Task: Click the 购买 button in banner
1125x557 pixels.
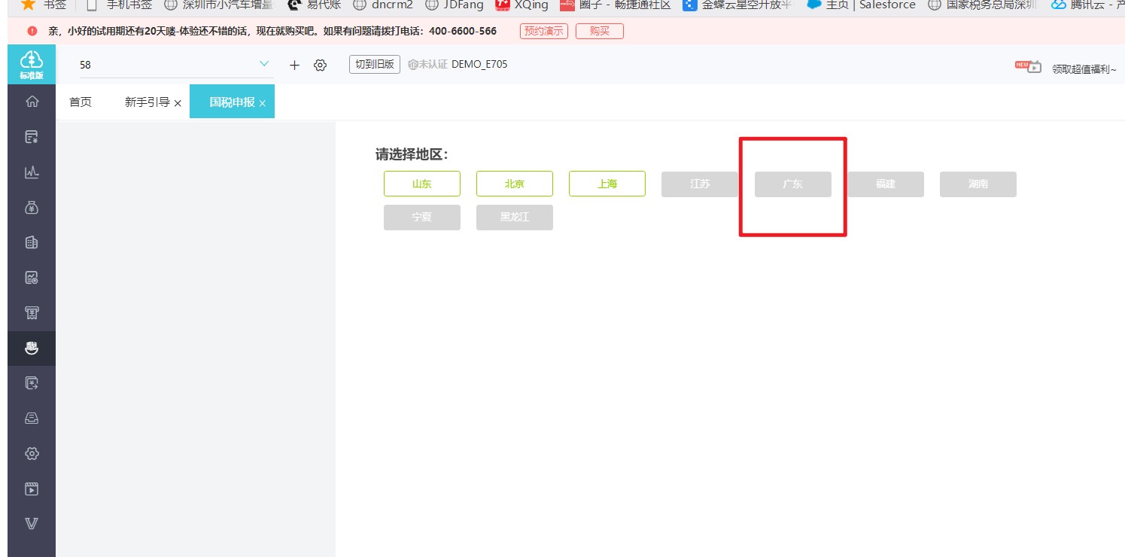Action: [600, 32]
